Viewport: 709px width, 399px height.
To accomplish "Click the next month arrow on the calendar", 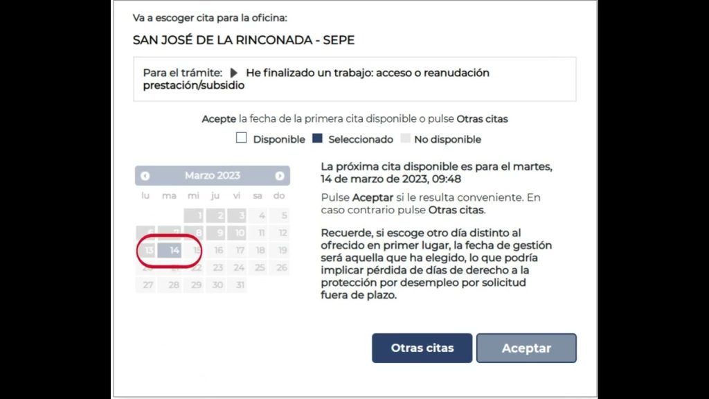I will [280, 175].
